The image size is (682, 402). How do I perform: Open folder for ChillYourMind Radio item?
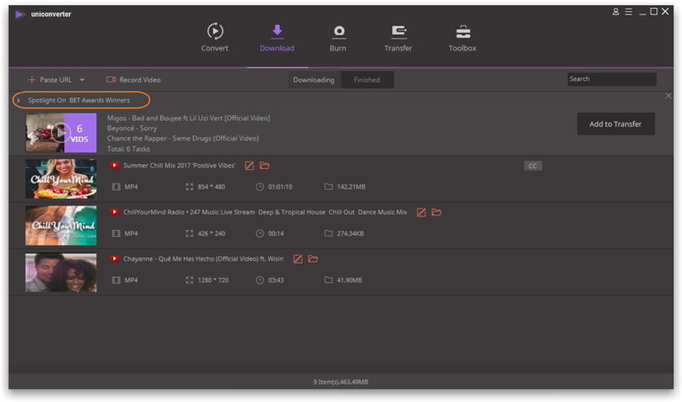coord(436,212)
